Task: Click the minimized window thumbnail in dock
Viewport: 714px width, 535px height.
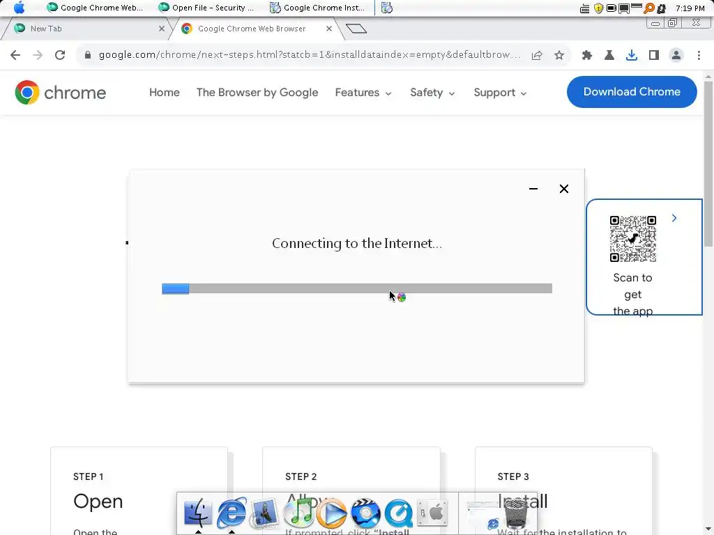Action: 483,516
